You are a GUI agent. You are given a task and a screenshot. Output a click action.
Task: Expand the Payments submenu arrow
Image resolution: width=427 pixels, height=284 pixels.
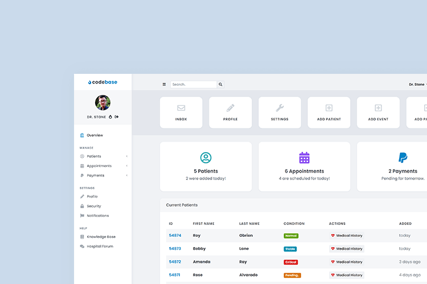tap(126, 176)
